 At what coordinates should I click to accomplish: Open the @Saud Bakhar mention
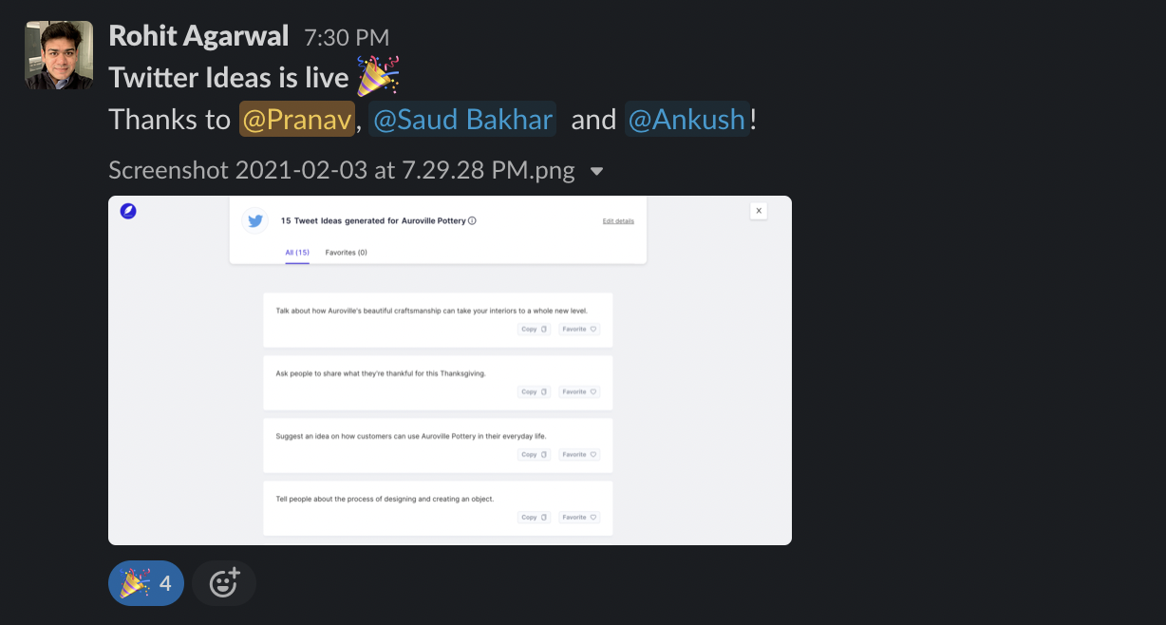[462, 120]
